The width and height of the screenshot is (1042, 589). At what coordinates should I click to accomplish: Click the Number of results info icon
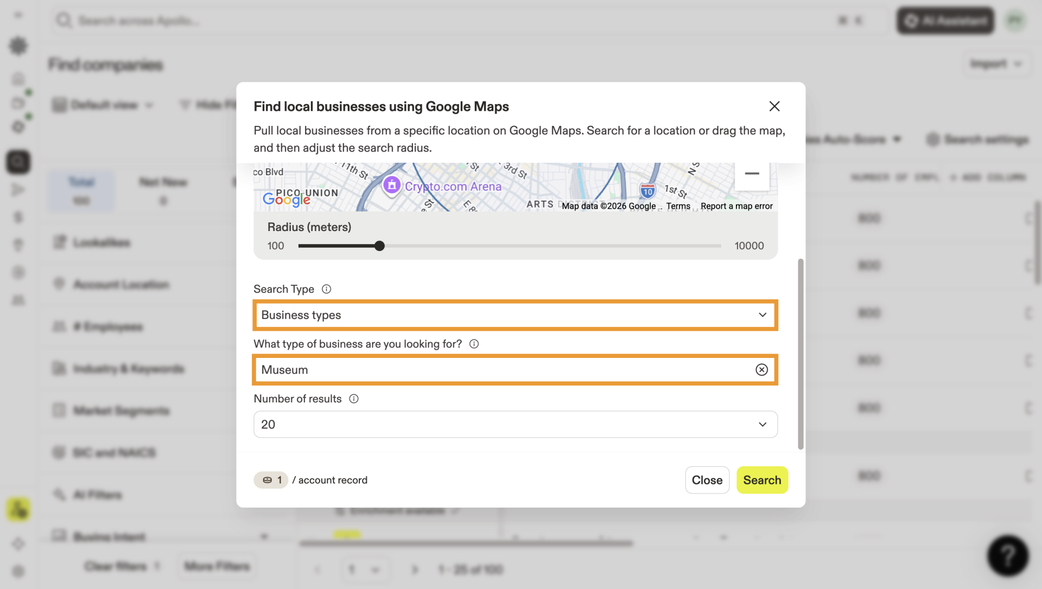tap(354, 399)
